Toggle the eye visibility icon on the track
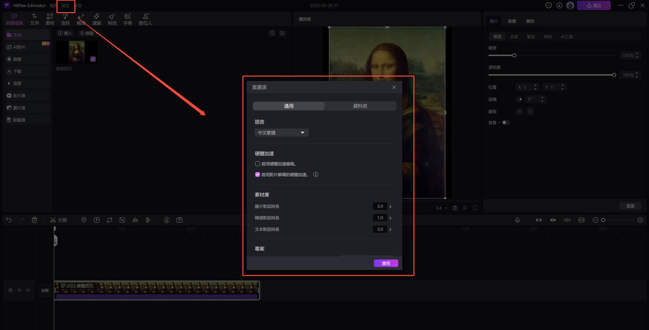Viewport: 649px width, 330px height. click(x=20, y=290)
